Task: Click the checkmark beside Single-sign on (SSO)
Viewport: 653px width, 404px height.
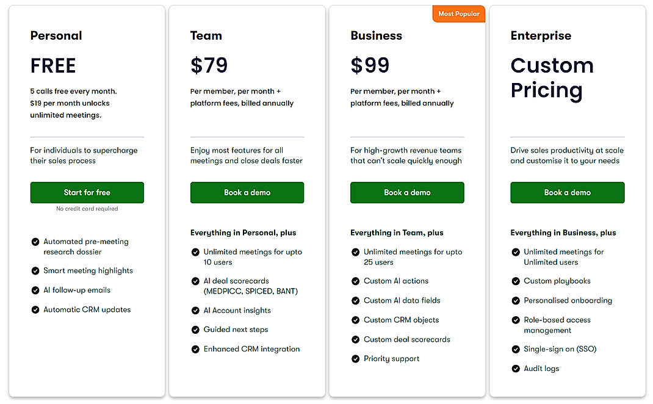Action: click(516, 349)
